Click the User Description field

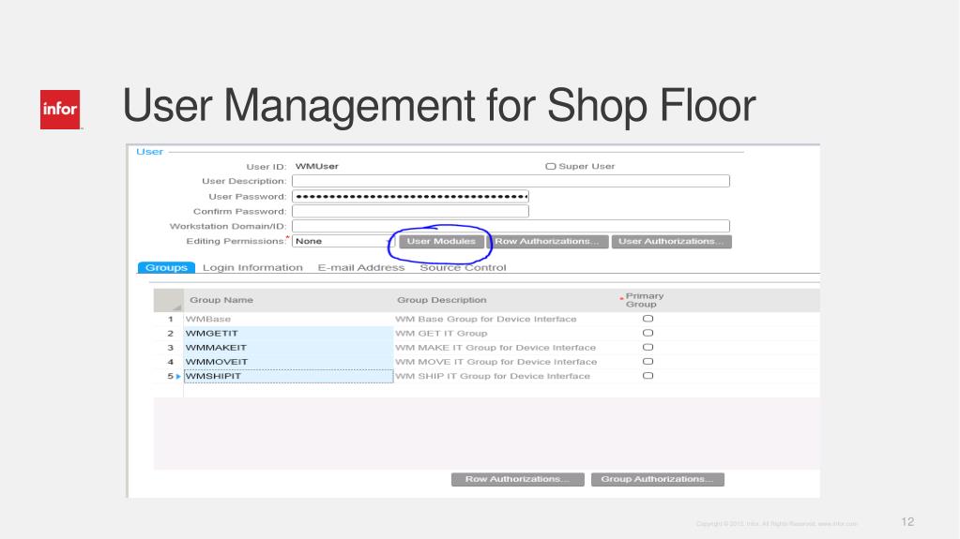(510, 181)
